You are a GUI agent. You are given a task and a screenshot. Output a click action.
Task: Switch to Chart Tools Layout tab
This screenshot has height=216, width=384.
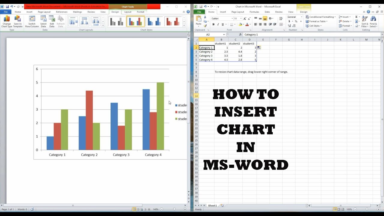click(x=128, y=12)
